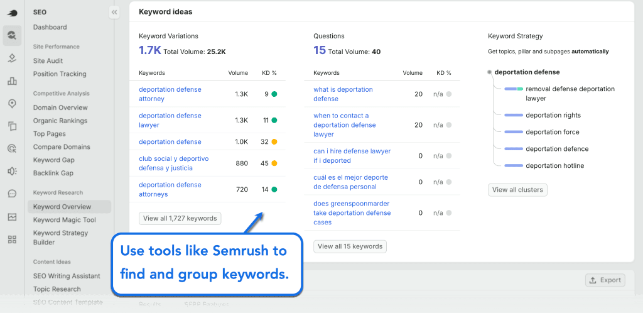643x313 pixels.
Task: Open the SEO toolkit icon in sidebar
Action: (x=12, y=36)
